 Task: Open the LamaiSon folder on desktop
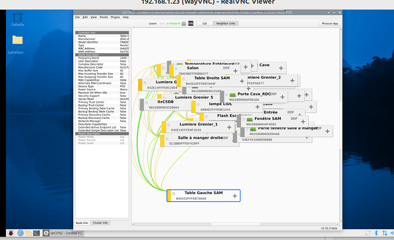click(x=17, y=45)
